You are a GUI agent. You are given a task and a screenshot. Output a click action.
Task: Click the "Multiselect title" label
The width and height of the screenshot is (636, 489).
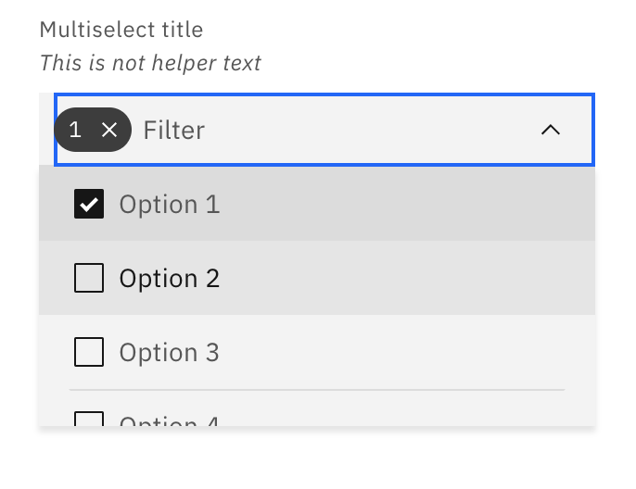tap(121, 30)
